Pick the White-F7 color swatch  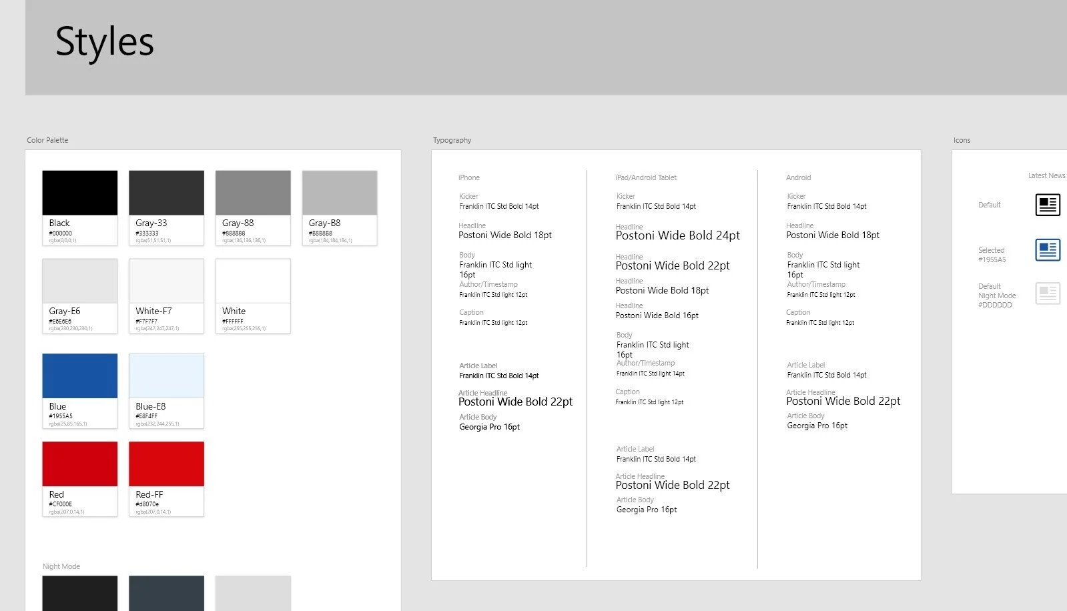click(x=166, y=295)
